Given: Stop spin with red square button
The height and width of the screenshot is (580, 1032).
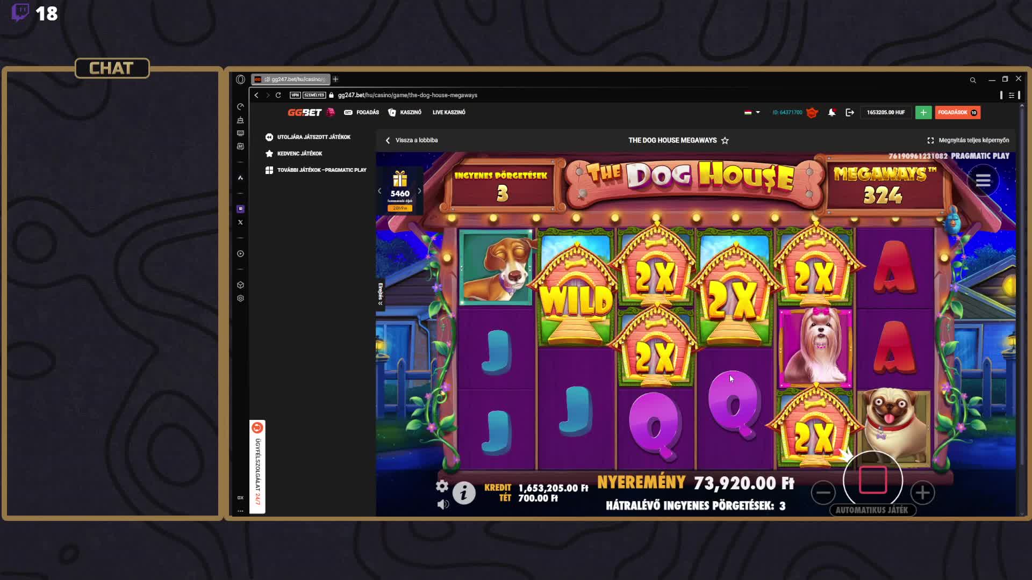Looking at the screenshot, I should (873, 480).
